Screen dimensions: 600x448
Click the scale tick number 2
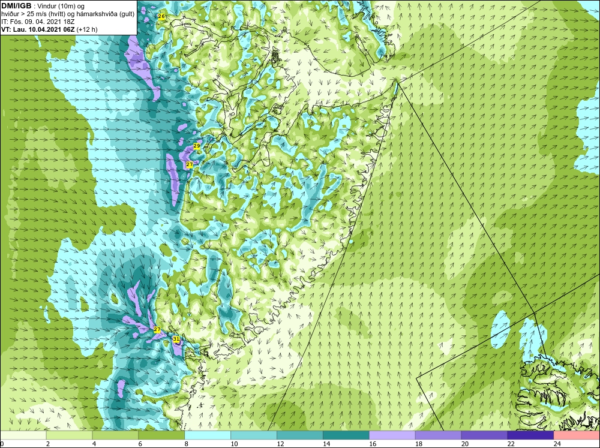click(x=48, y=444)
